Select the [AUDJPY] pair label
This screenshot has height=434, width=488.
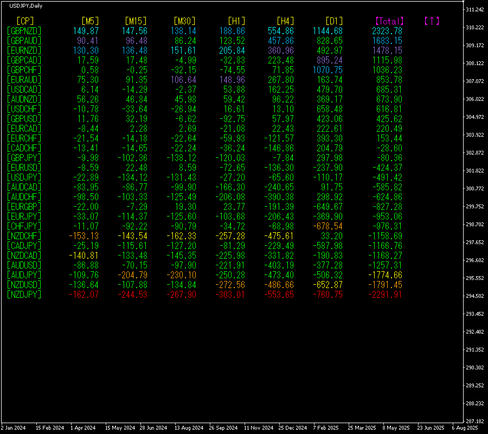(24, 275)
